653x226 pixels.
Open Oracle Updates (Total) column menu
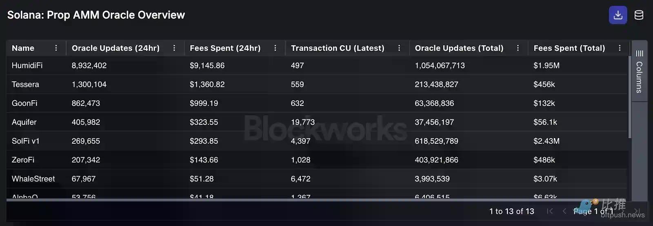(518, 48)
